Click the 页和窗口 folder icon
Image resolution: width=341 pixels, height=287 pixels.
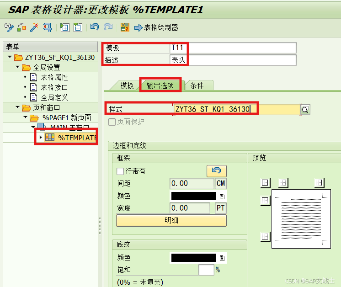coord(27,108)
